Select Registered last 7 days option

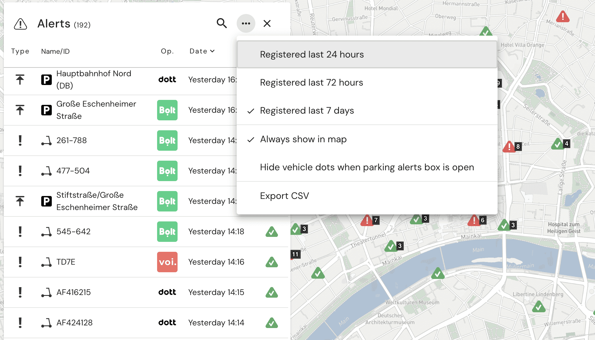coord(307,111)
